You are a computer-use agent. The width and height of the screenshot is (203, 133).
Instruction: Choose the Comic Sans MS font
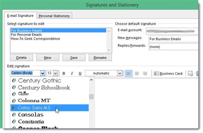point(50,108)
